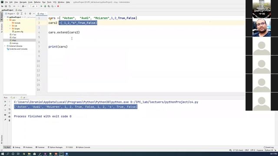This screenshot has width=278, height=156.
Task: Click the Reload from disk toolbar icon
Action: click(x=10, y=6)
